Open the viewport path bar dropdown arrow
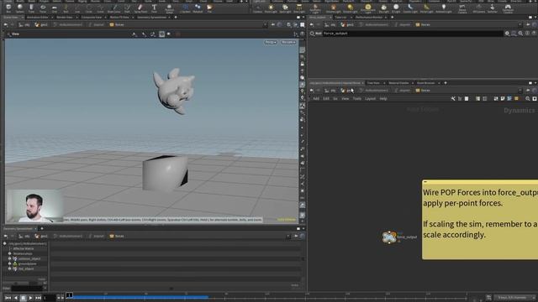Viewport: 538px width, 302px height. (265, 24)
